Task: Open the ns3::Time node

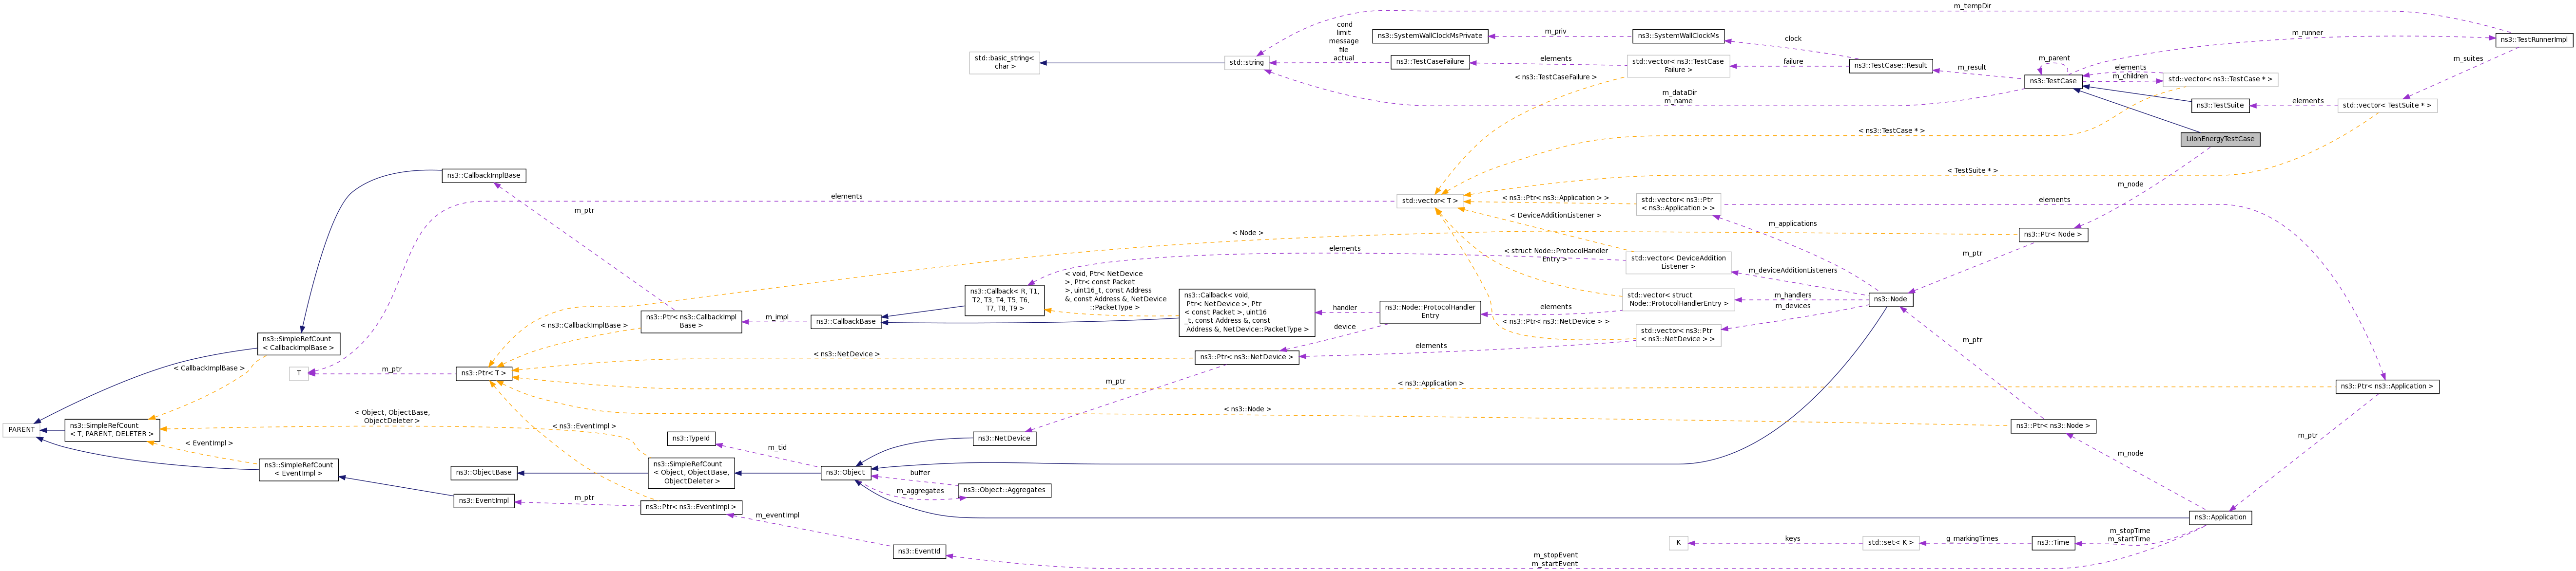Action: coord(2054,543)
